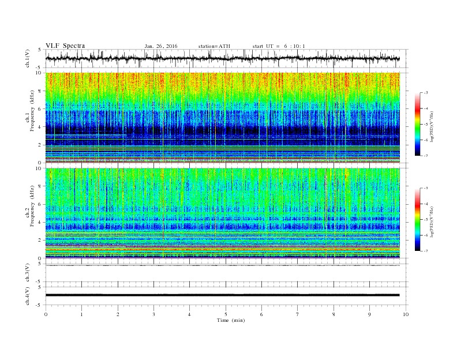Click the ch.4 black waveform trace

click(222, 295)
